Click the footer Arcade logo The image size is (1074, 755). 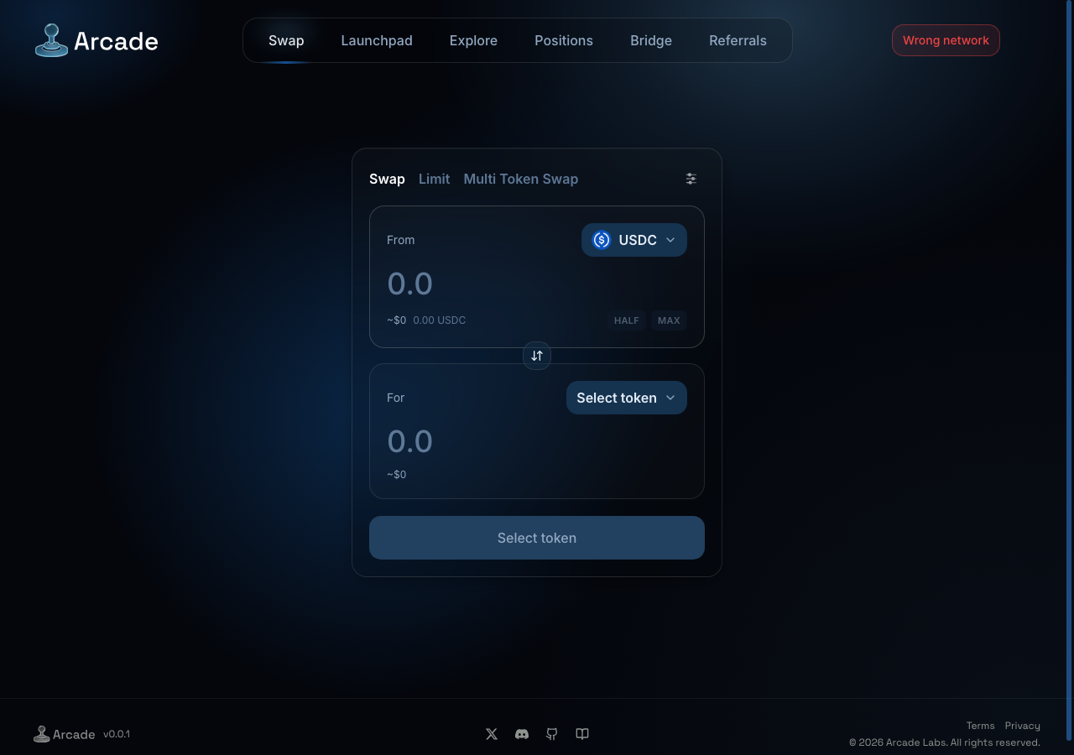64,735
